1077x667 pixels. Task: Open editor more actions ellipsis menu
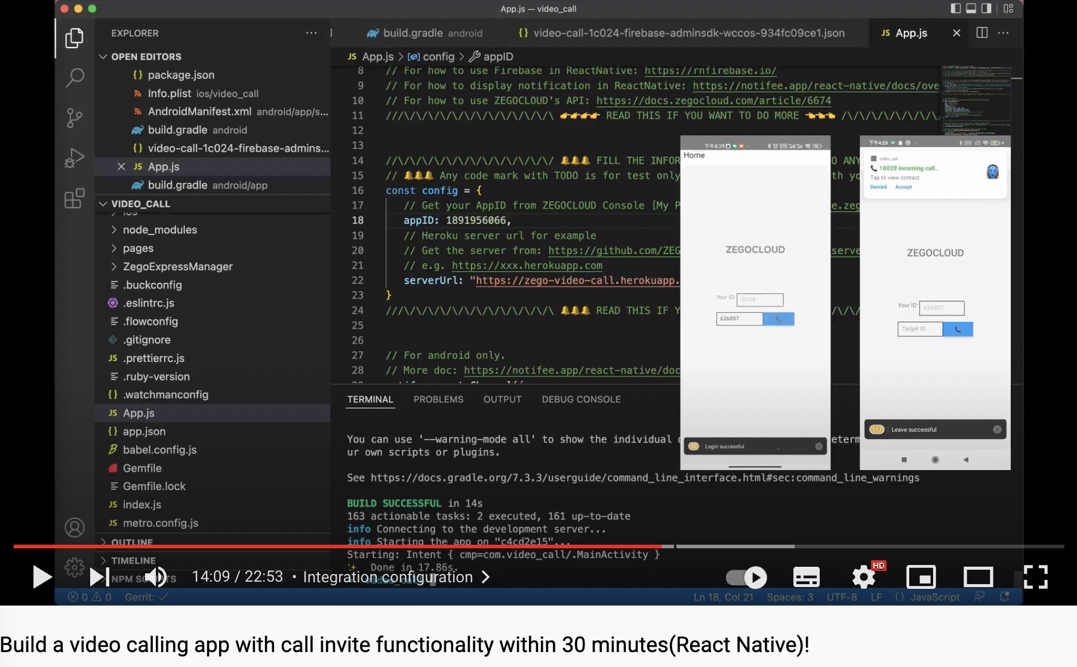point(1003,33)
